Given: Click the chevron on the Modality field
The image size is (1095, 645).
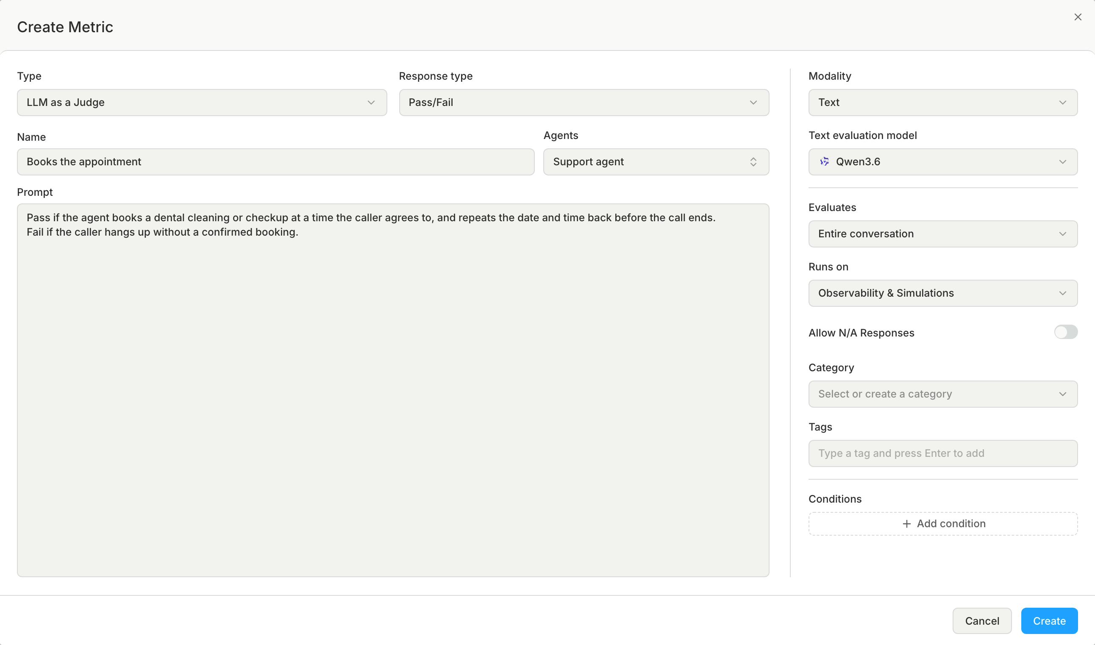Looking at the screenshot, I should tap(1062, 103).
